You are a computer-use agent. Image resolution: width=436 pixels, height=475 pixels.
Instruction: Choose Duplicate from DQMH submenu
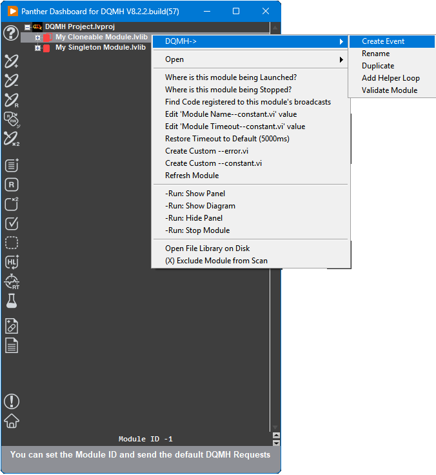pyautogui.click(x=392, y=66)
